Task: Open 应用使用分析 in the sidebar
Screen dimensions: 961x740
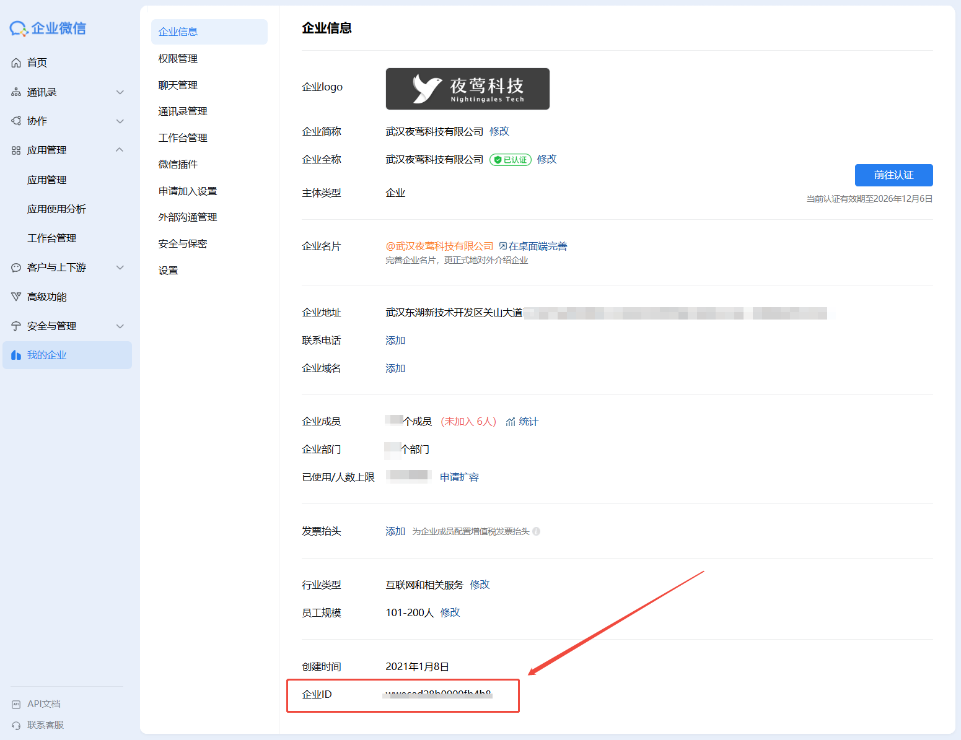Action: coord(56,209)
